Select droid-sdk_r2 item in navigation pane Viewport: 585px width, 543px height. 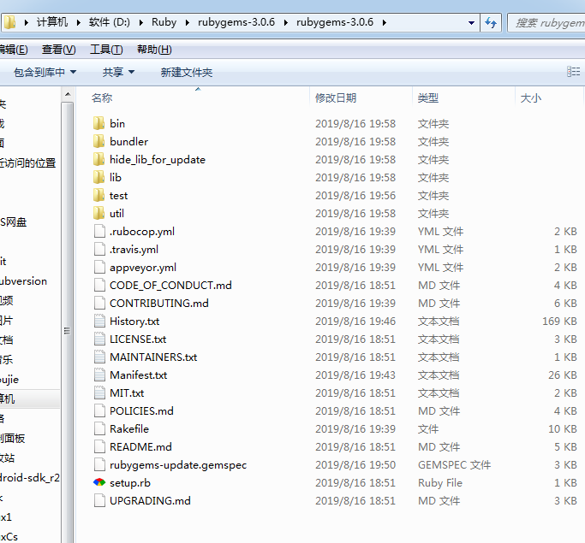tap(30, 477)
